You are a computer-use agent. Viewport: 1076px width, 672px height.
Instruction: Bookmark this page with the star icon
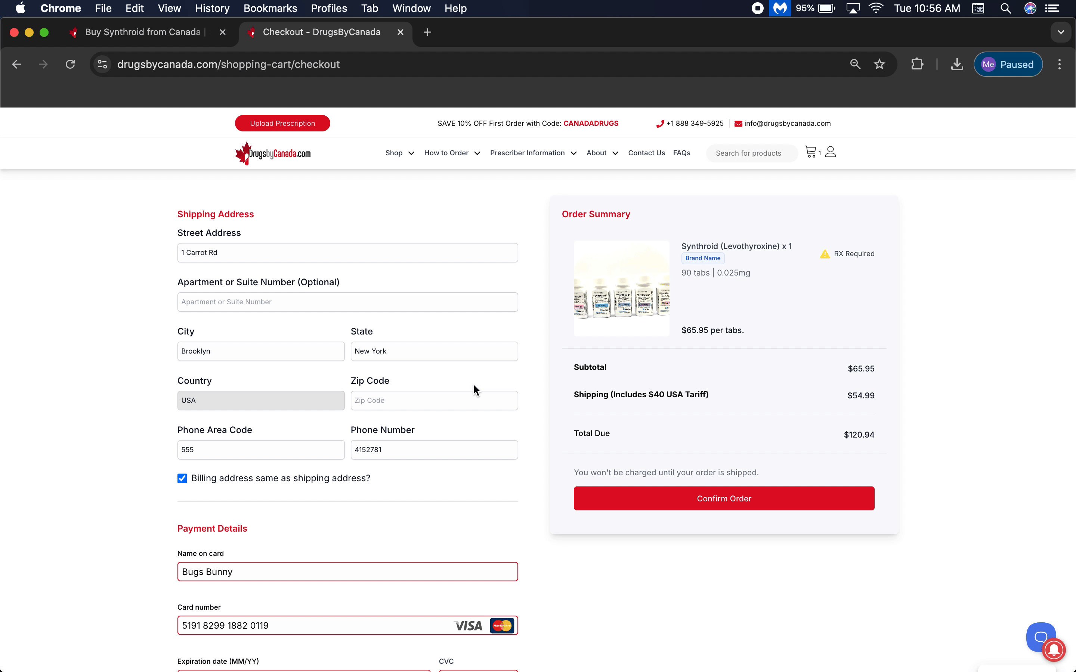tap(879, 65)
